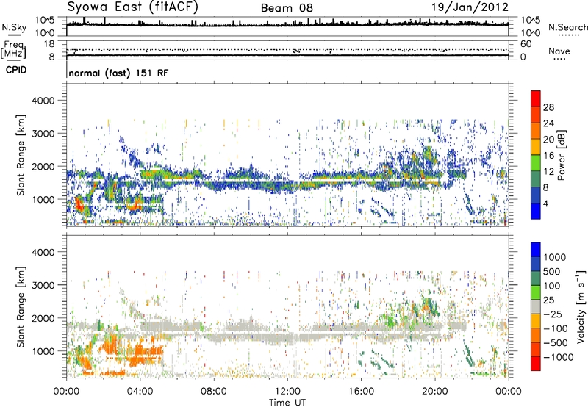Image resolution: width=588 pixels, height=407 pixels.
Task: Click the '4000' tick in the velocity panel
Action: pyautogui.click(x=43, y=252)
